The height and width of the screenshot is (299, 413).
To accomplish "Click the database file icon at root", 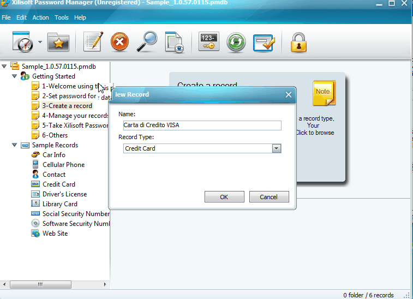I will coord(15,66).
